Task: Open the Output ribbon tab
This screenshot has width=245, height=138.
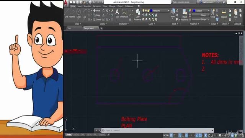Action: pyautogui.click(x=120, y=6)
